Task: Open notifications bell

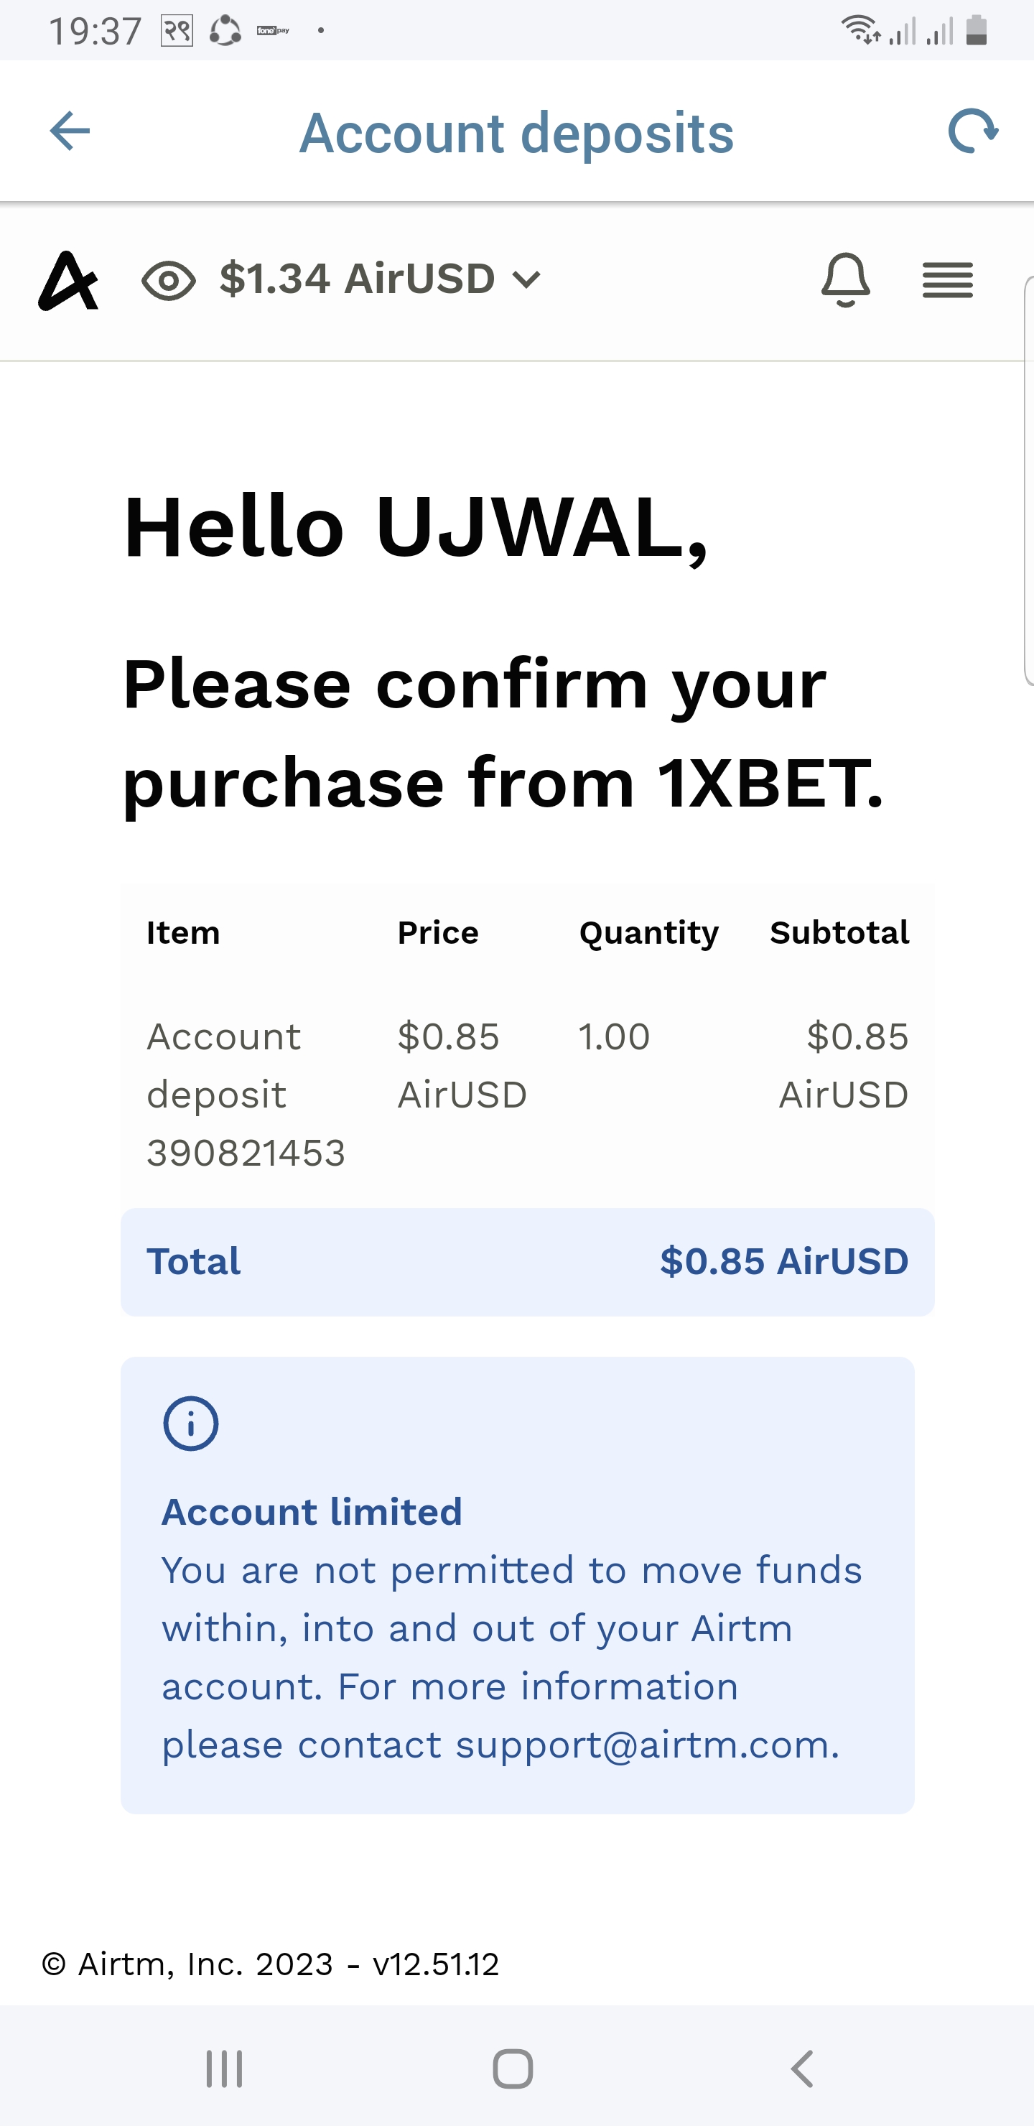Action: [x=845, y=281]
